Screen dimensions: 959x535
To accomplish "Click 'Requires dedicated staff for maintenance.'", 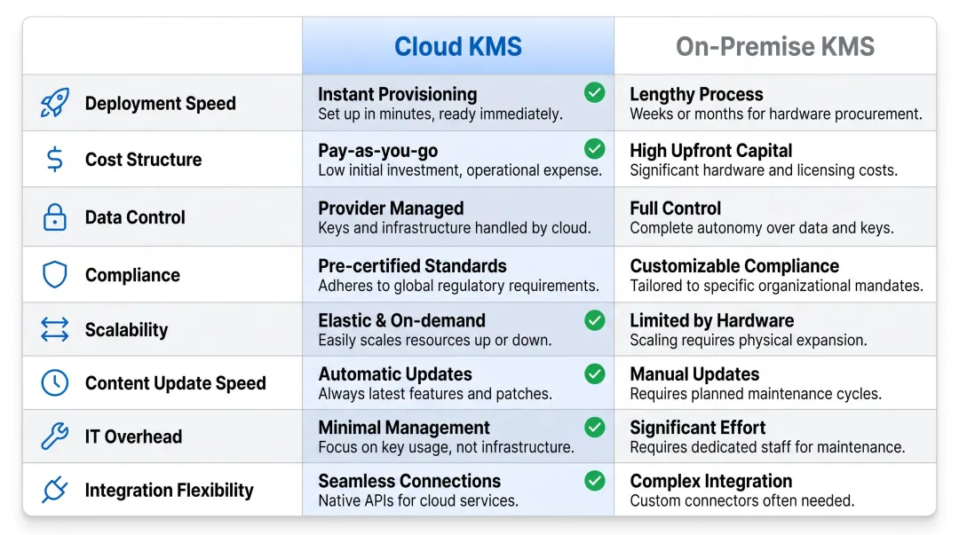I will [x=767, y=447].
